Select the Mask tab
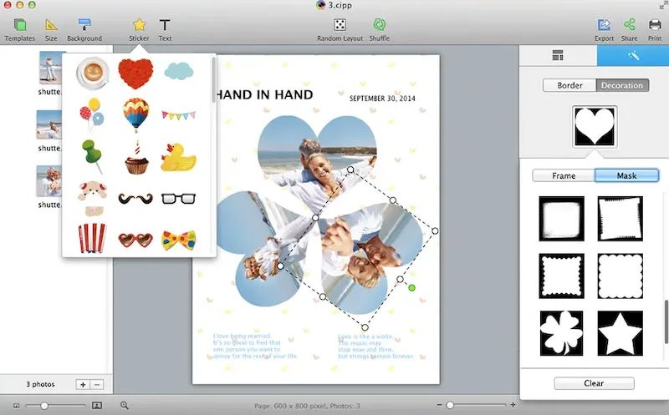Image resolution: width=669 pixels, height=415 pixels. click(626, 175)
